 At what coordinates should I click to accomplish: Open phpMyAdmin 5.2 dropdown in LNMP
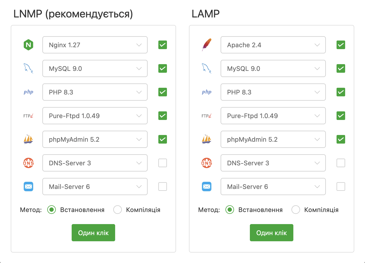point(95,139)
